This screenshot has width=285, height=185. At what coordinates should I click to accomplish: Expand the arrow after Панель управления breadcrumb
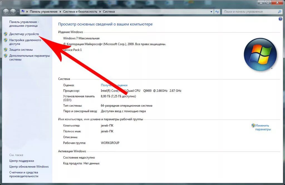[60, 12]
